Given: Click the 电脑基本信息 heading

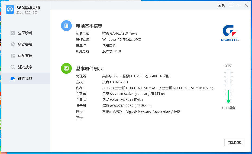Looking at the screenshot, I should (x=89, y=26).
